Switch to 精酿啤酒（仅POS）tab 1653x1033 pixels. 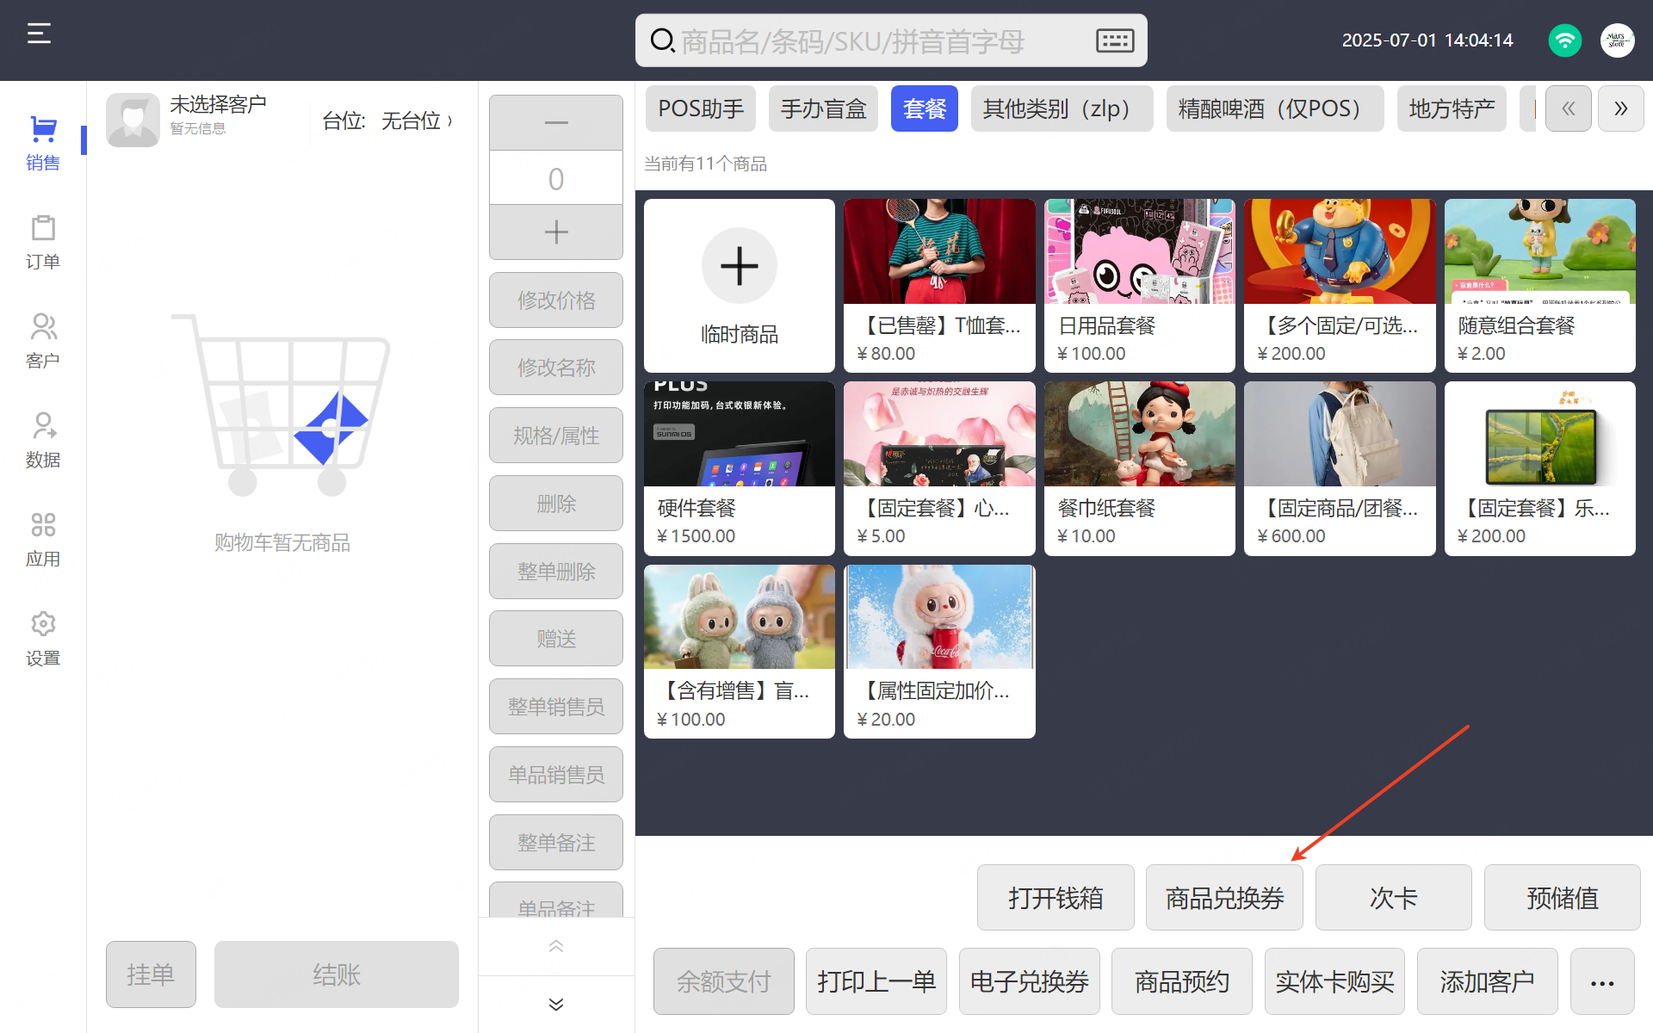coord(1275,108)
